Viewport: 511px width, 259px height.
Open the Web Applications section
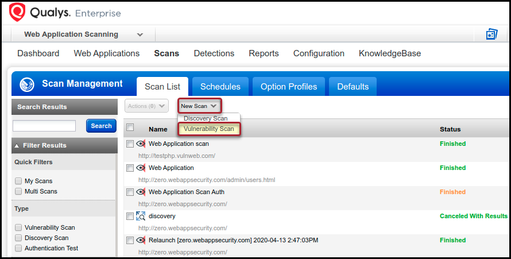click(107, 53)
